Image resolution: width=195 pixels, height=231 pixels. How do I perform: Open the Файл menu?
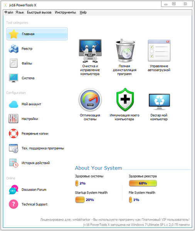click(x=9, y=12)
